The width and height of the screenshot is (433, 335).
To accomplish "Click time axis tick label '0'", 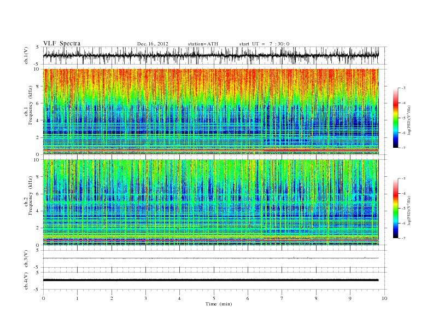I will pos(43,298).
